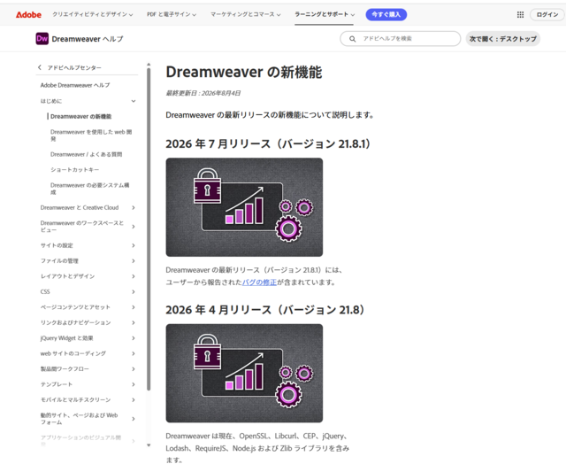Click the search magnifier icon
This screenshot has width=566, height=464.
pos(352,39)
